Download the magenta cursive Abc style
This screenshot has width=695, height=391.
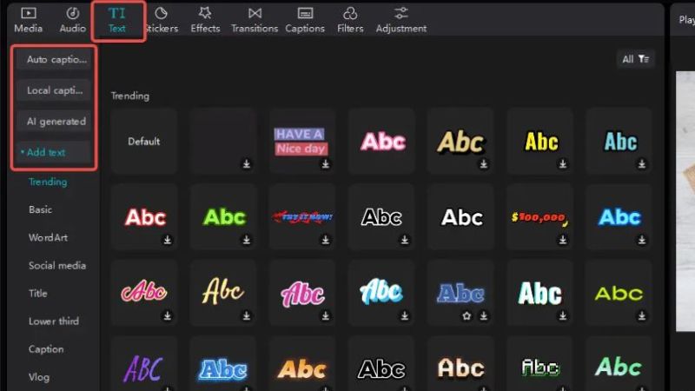[x=325, y=315]
